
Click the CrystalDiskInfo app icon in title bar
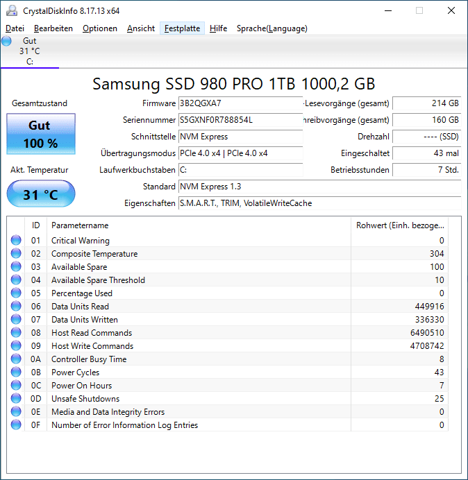pyautogui.click(x=12, y=10)
